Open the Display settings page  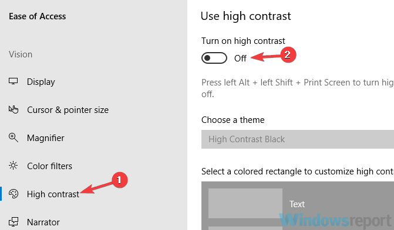pyautogui.click(x=41, y=82)
